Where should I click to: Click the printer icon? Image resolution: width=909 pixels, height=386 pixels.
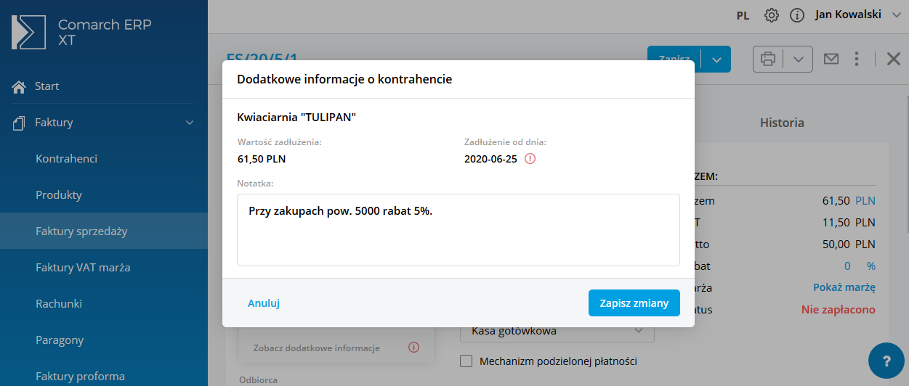tap(768, 59)
